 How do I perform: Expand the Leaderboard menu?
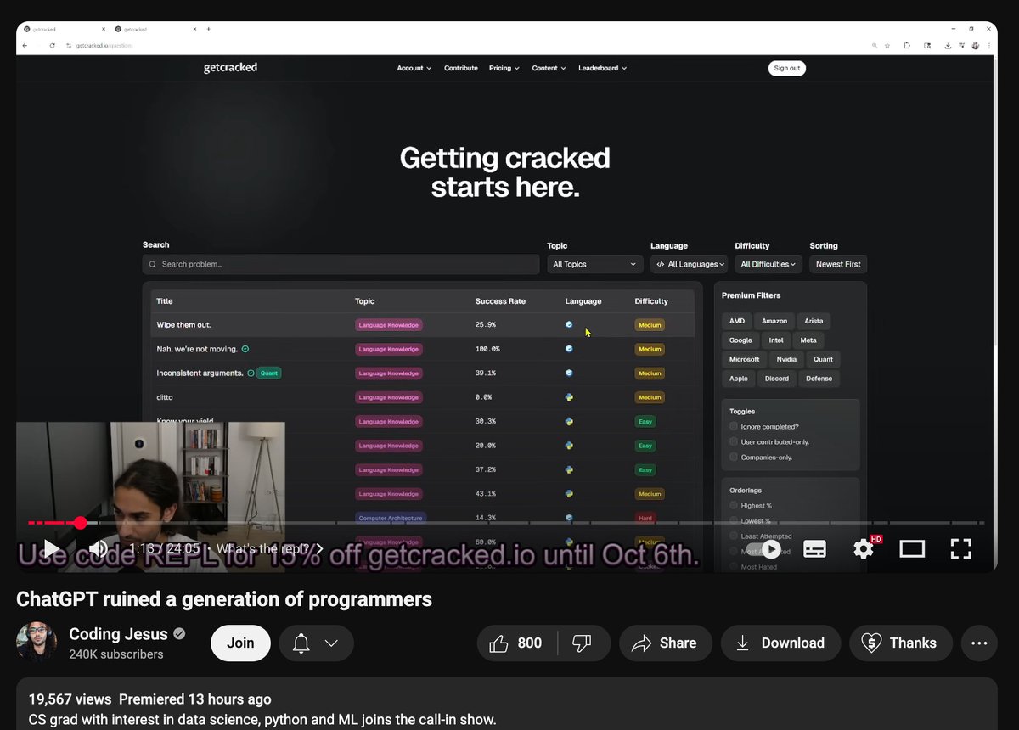tap(603, 68)
